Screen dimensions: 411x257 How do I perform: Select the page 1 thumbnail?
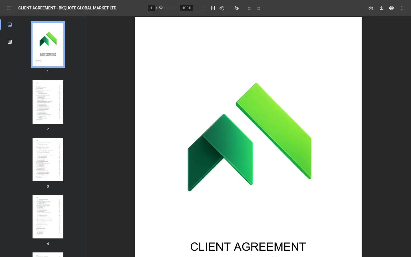tap(48, 45)
